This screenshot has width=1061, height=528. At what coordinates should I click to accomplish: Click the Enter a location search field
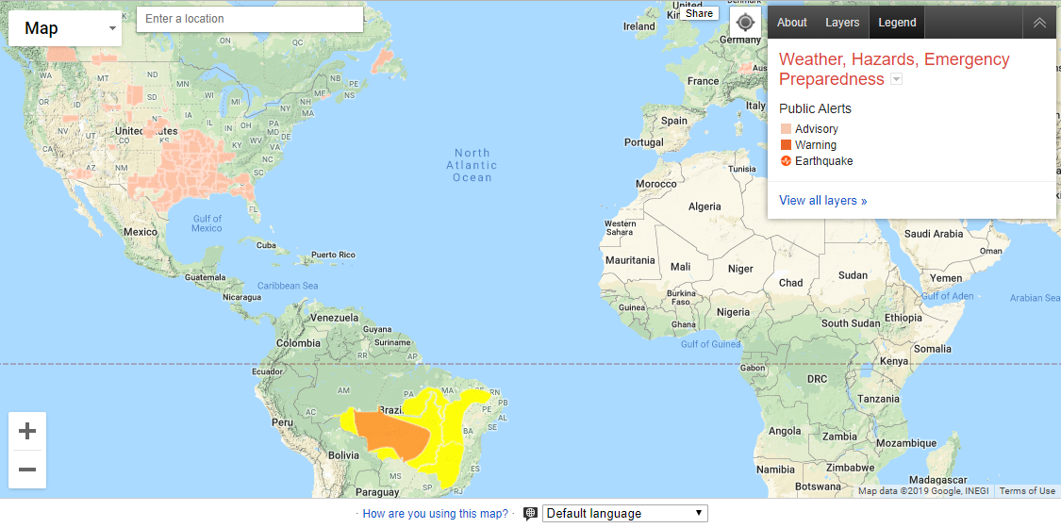[250, 19]
